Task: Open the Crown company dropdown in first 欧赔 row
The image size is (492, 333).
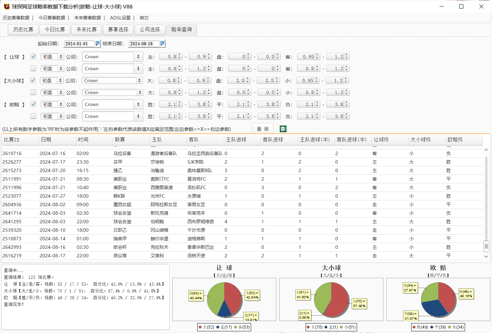Action: (x=112, y=104)
